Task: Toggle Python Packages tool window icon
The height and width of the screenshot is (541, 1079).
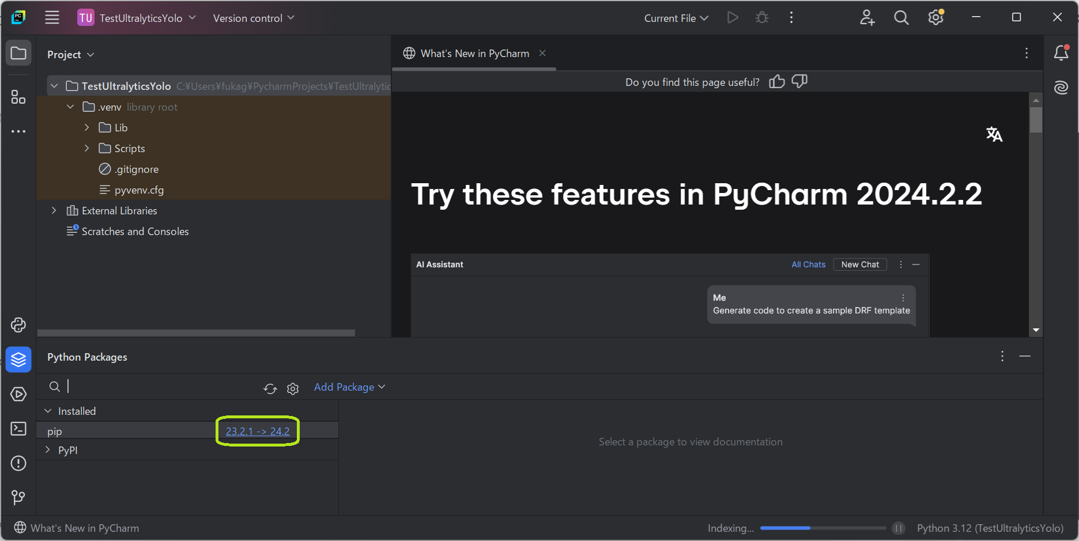Action: 18,360
